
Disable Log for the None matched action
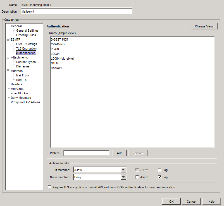click(x=159, y=177)
